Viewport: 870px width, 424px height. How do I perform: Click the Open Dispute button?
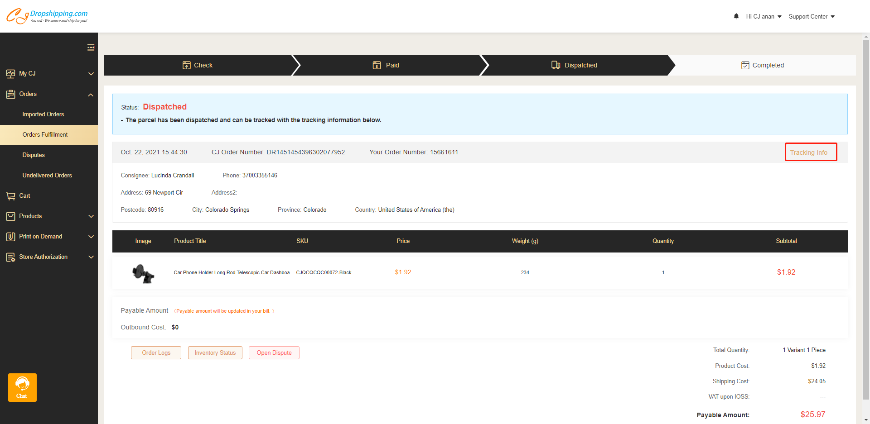click(274, 353)
